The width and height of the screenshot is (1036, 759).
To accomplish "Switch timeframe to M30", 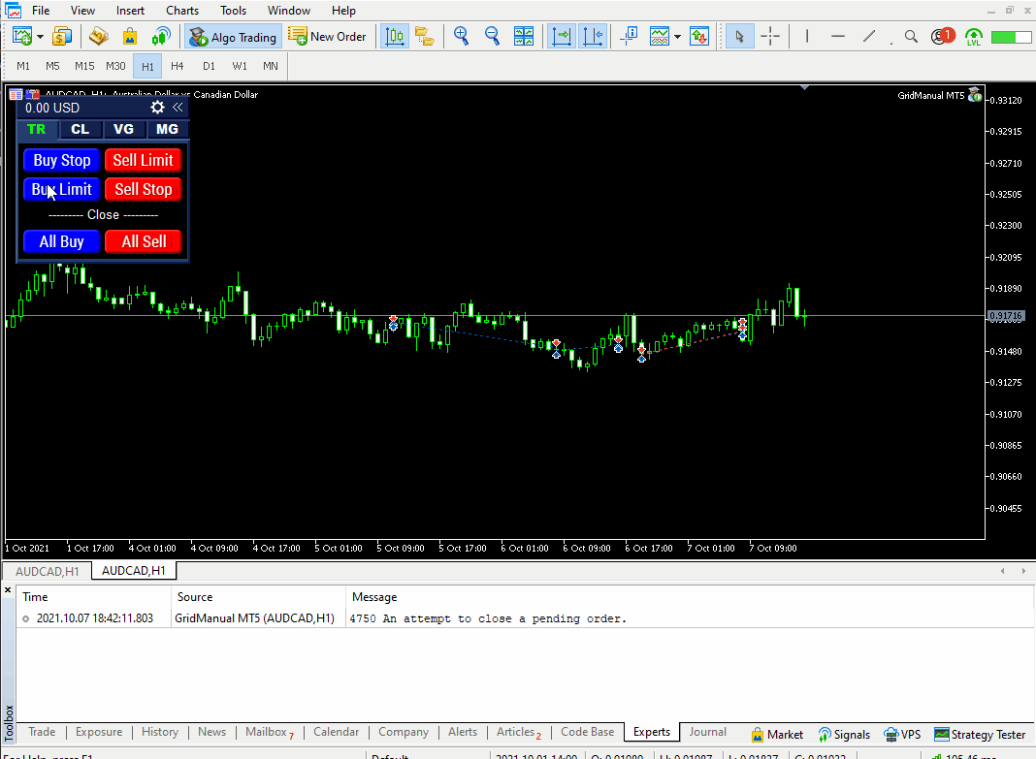I will tap(115, 66).
